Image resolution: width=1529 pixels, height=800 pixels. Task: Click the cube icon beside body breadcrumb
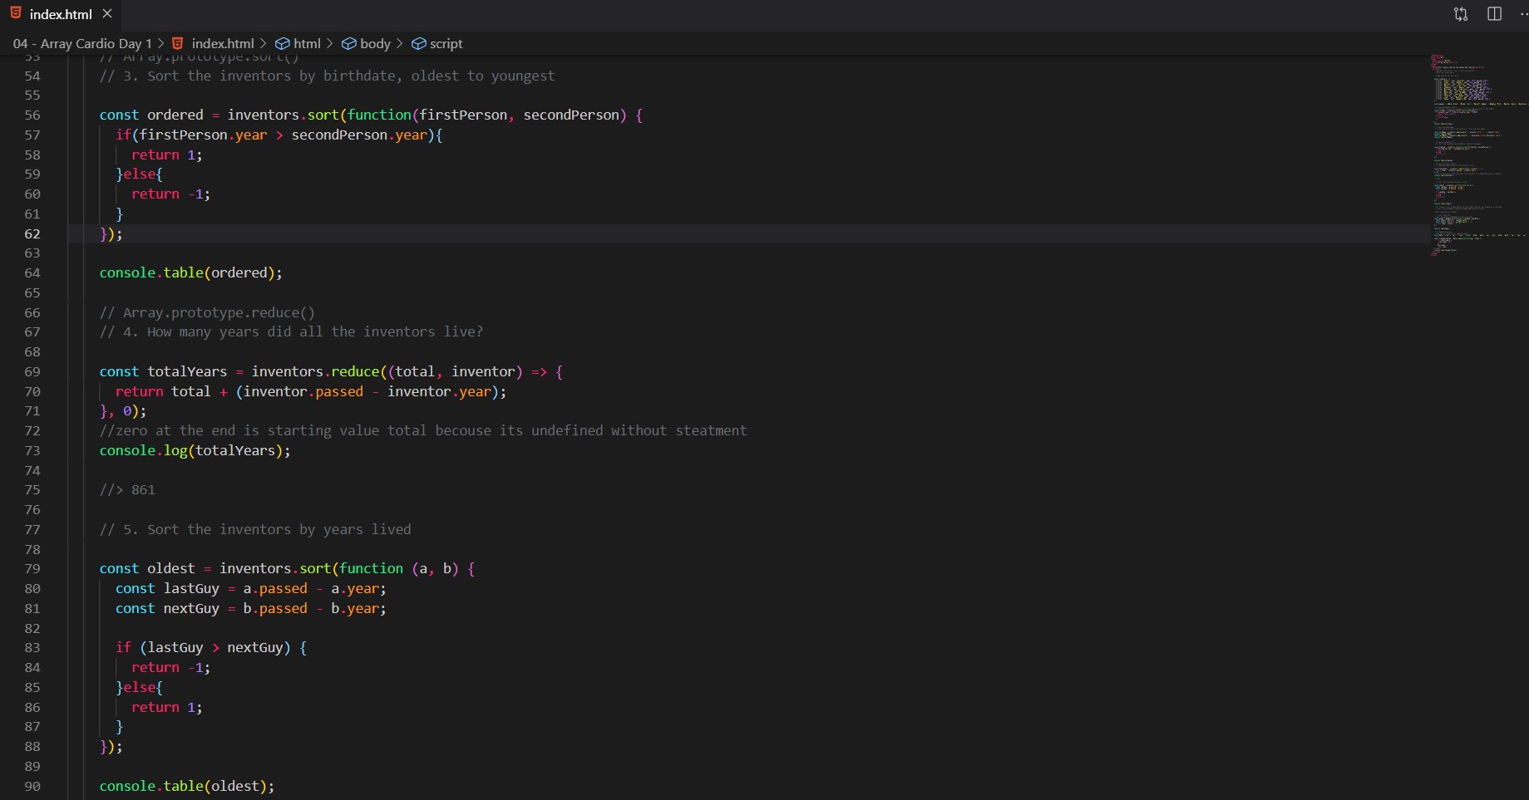349,43
